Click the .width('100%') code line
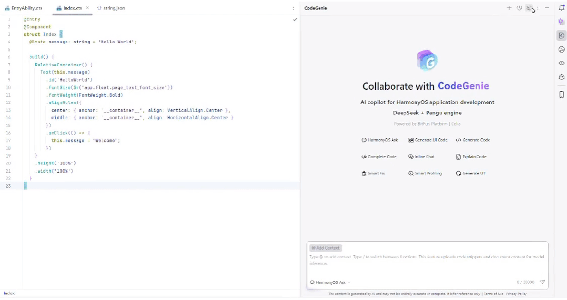This screenshot has width=567, height=300. coord(54,171)
